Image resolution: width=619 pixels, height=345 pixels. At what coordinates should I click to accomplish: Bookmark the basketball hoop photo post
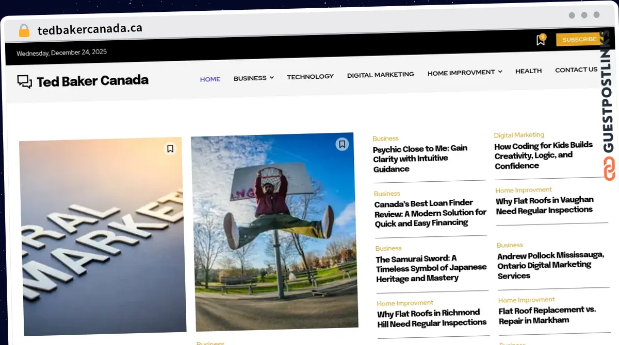pos(342,145)
